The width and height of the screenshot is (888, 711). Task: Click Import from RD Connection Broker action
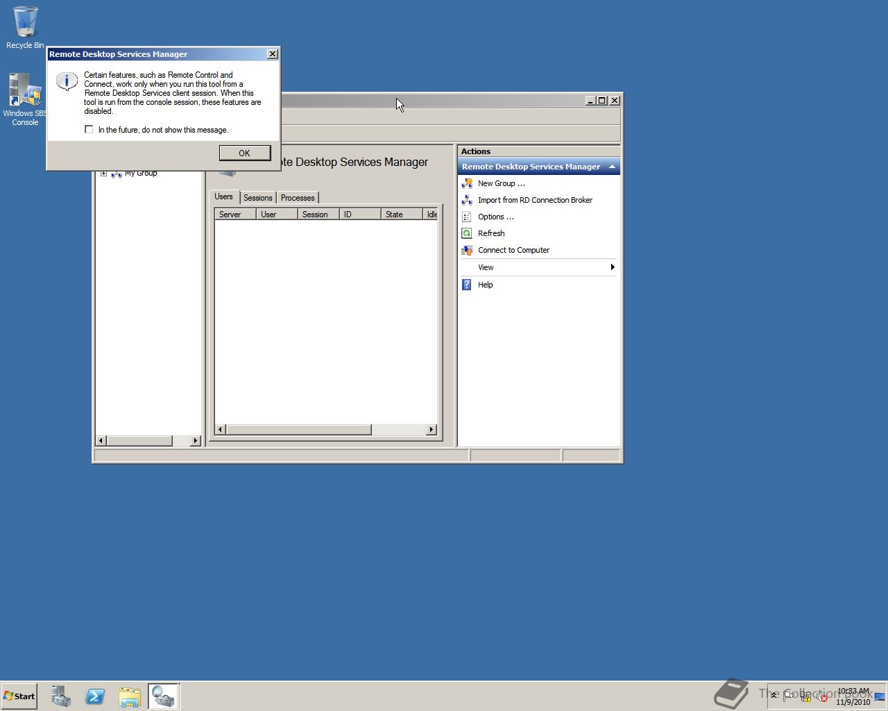tap(535, 200)
